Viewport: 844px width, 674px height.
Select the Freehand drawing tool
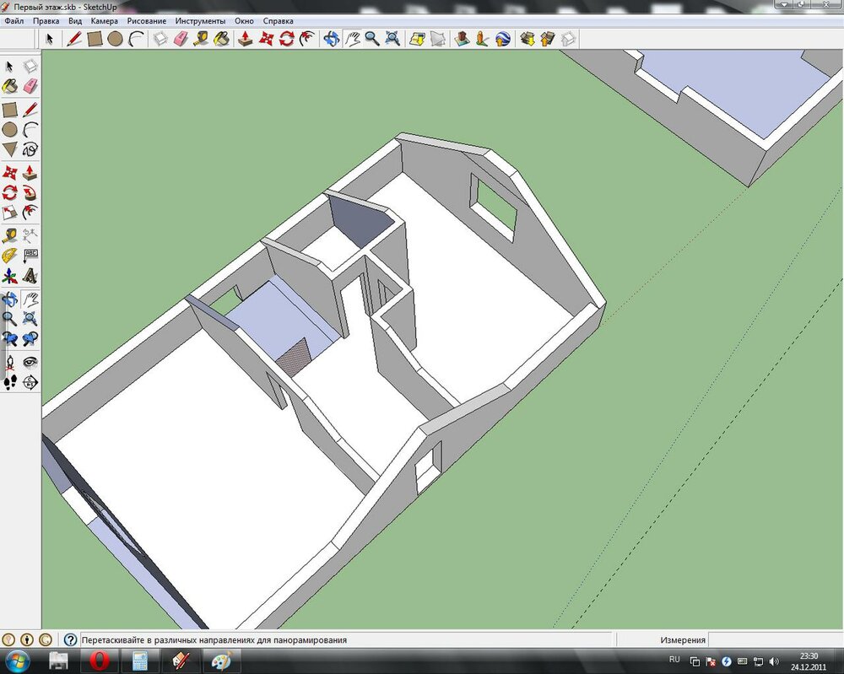tap(30, 149)
